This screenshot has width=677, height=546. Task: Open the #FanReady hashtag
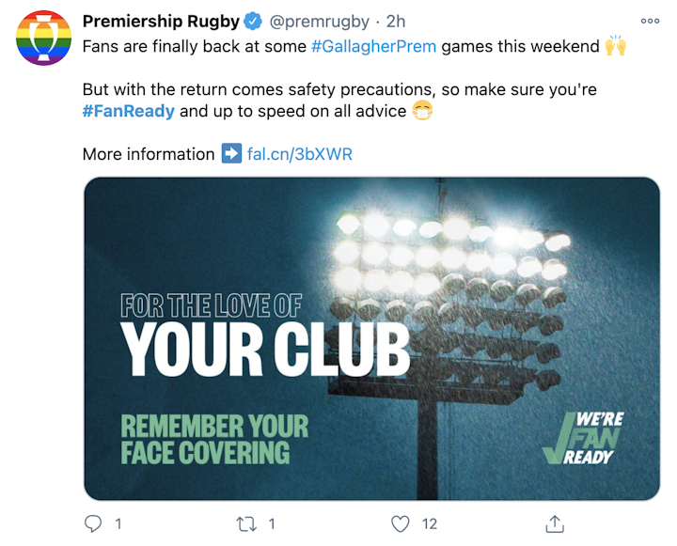[129, 111]
